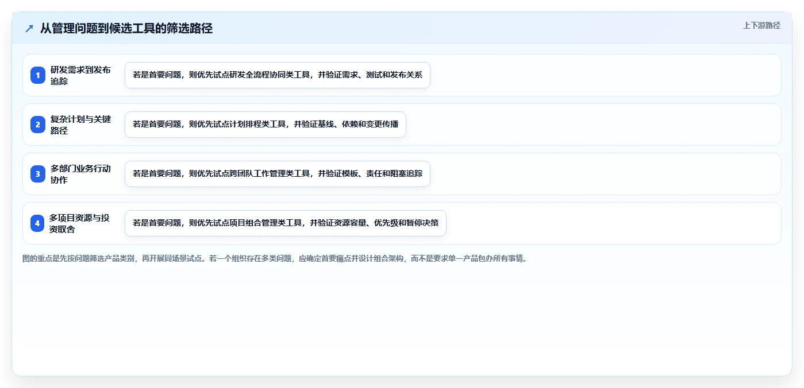Image resolution: width=804 pixels, height=388 pixels.
Task: Select the number 1 step badge
Action: coord(38,75)
